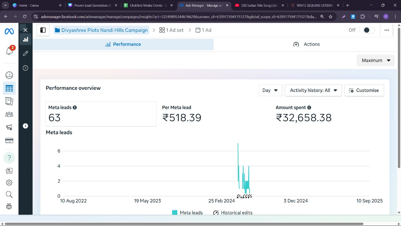Open the history clock icon
Viewport: 401px width, 226px height.
pyautogui.click(x=25, y=68)
